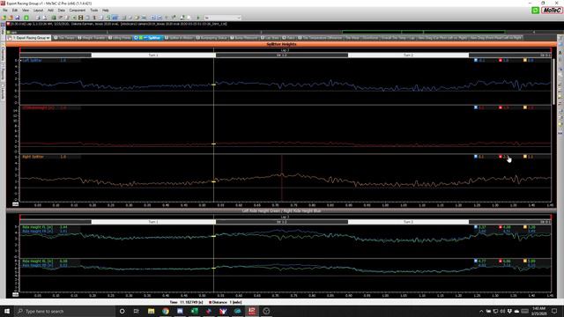The height and width of the screenshot is (317, 564).
Task: Click the blue marker of Left Splitter stats
Action: 476,60
